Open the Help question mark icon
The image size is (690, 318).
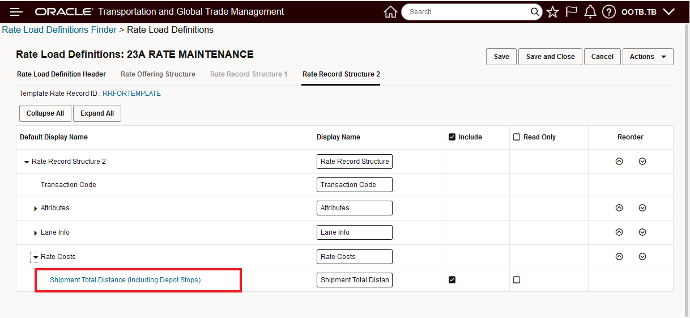608,12
